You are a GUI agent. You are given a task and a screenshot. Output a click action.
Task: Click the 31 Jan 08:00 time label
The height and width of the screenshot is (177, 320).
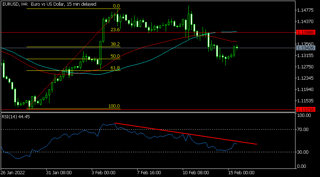(x=59, y=173)
